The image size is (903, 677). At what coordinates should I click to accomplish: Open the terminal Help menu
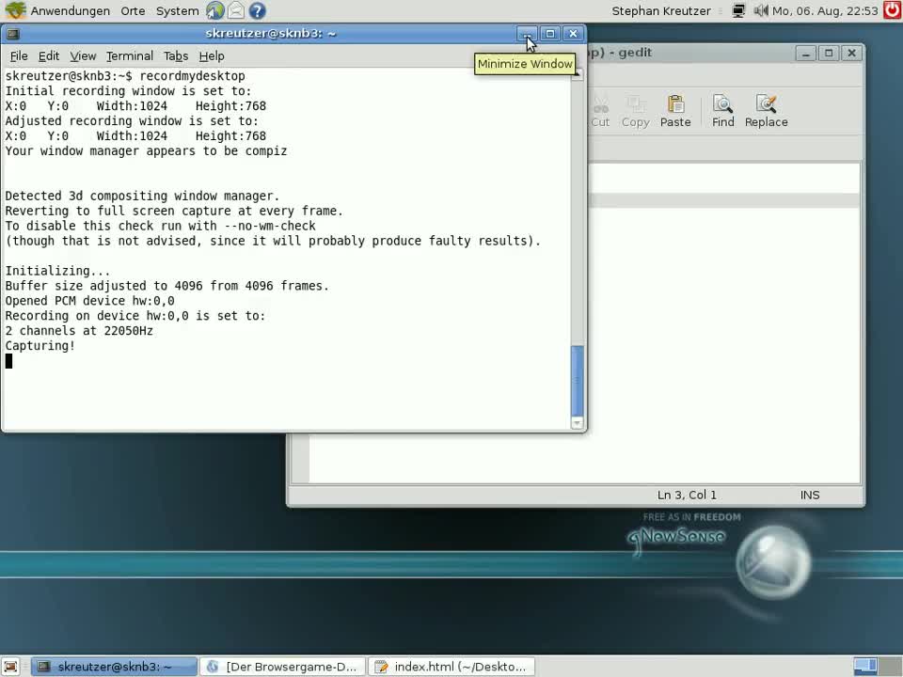click(x=212, y=55)
